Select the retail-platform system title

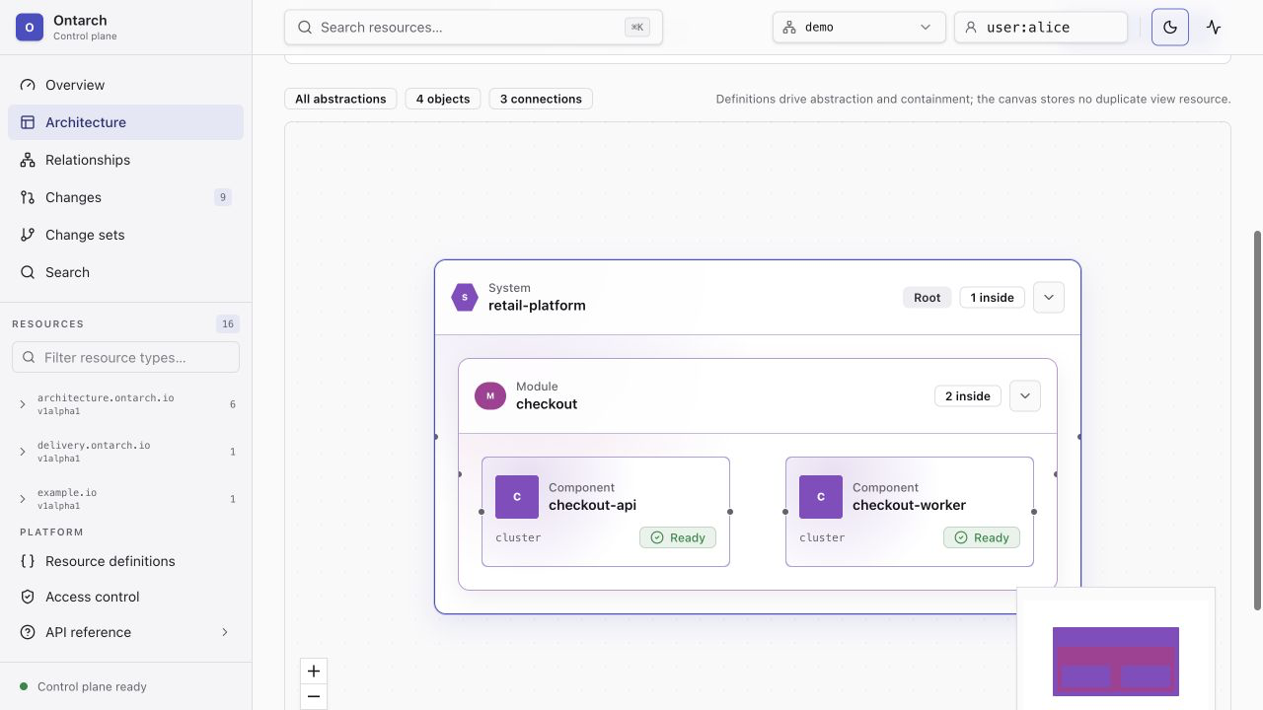pyautogui.click(x=537, y=306)
